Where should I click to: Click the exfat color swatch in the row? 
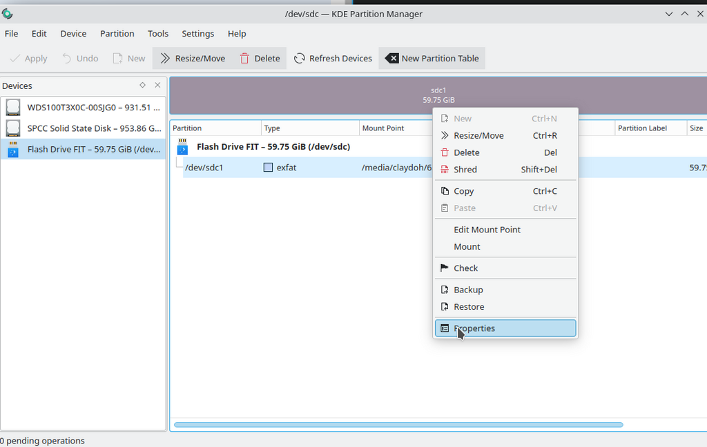(269, 168)
